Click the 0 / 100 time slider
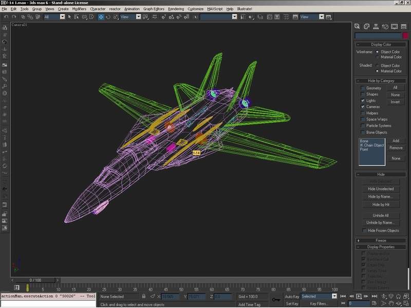411x308 pixels. (x=35, y=280)
